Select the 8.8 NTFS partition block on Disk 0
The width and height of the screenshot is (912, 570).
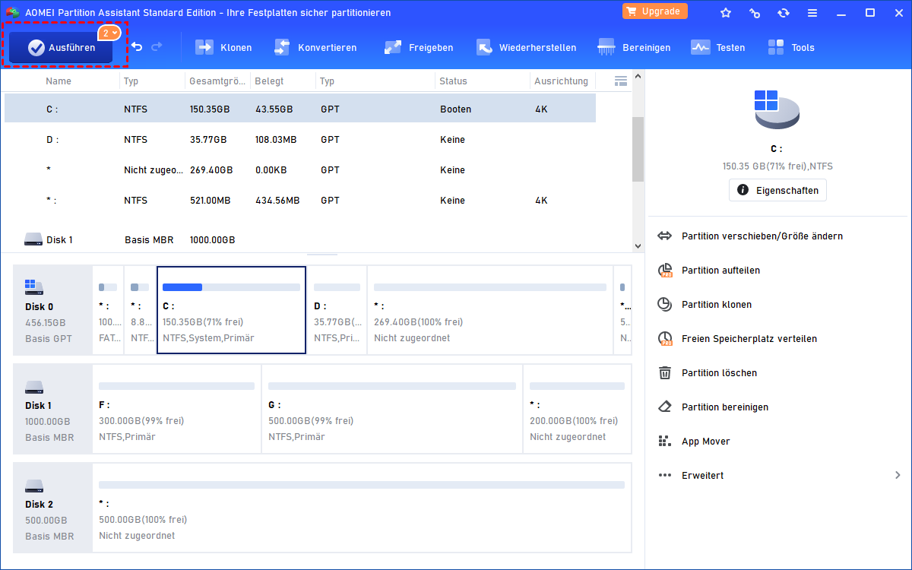pyautogui.click(x=139, y=310)
